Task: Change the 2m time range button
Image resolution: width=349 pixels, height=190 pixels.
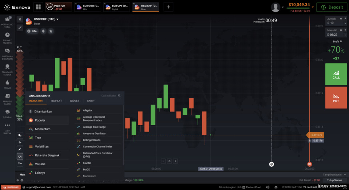Action: 20,163
